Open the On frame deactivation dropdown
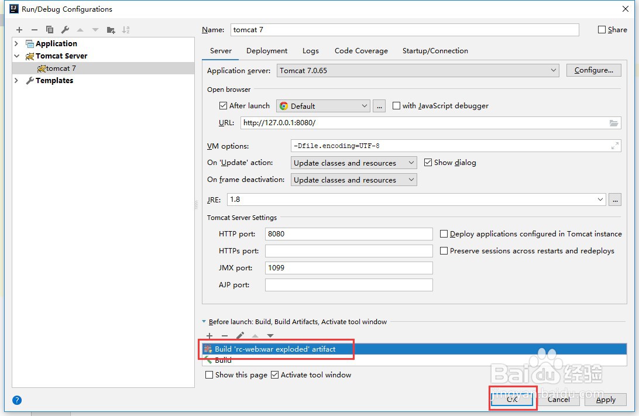Image resolution: width=639 pixels, height=416 pixels. pos(353,180)
